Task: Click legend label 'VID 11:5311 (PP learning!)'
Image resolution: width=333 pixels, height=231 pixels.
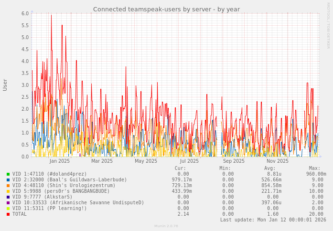Action: 50,209
